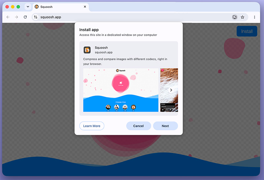The image size is (264, 180).
Task: Click the blue Install button on page
Action: pyautogui.click(x=247, y=31)
